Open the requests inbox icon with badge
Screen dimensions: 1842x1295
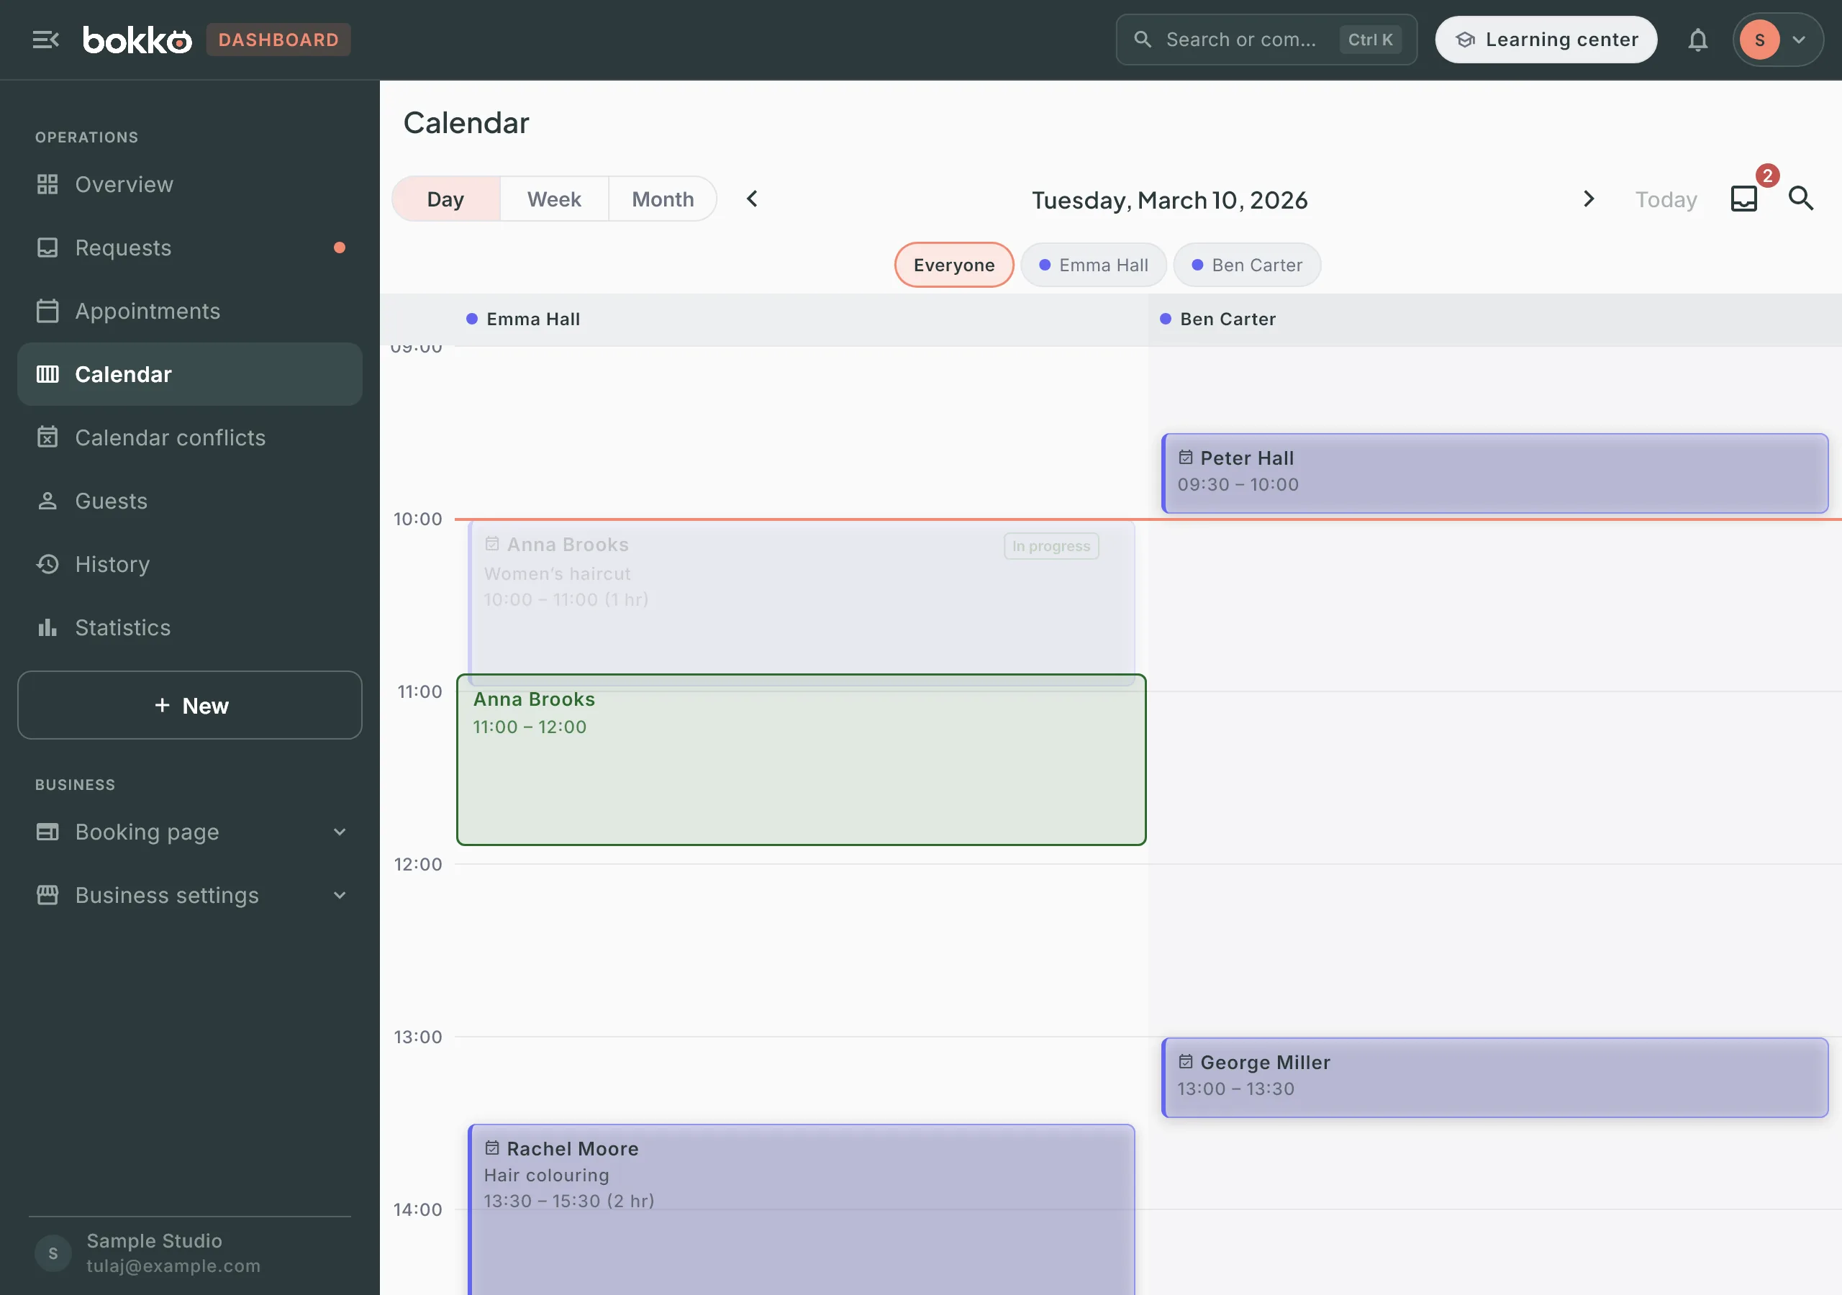(x=1744, y=198)
